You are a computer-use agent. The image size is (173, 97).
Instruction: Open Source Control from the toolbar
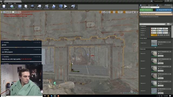coord(12,7)
